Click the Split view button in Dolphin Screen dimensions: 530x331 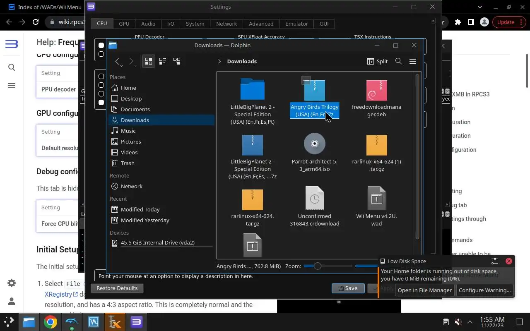pos(377,61)
